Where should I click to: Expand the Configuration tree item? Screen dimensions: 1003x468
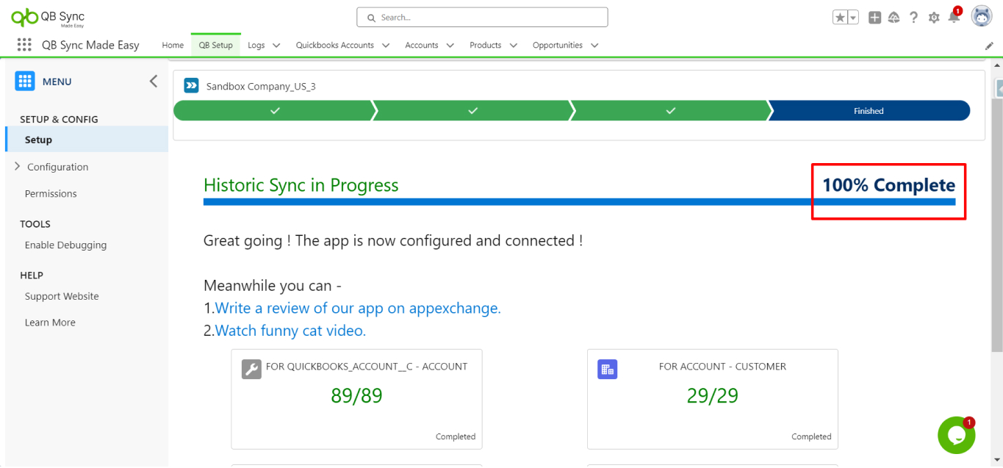tap(18, 167)
